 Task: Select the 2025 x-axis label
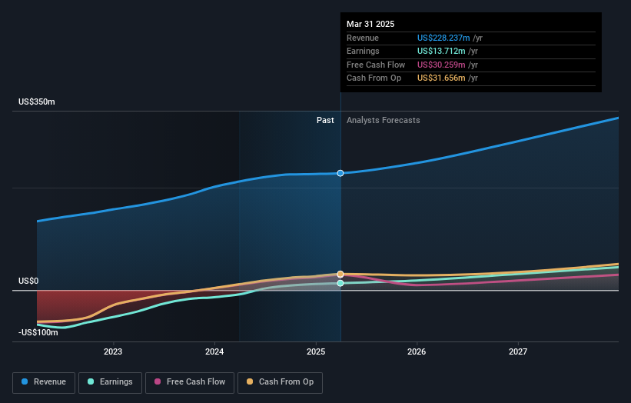(x=315, y=351)
